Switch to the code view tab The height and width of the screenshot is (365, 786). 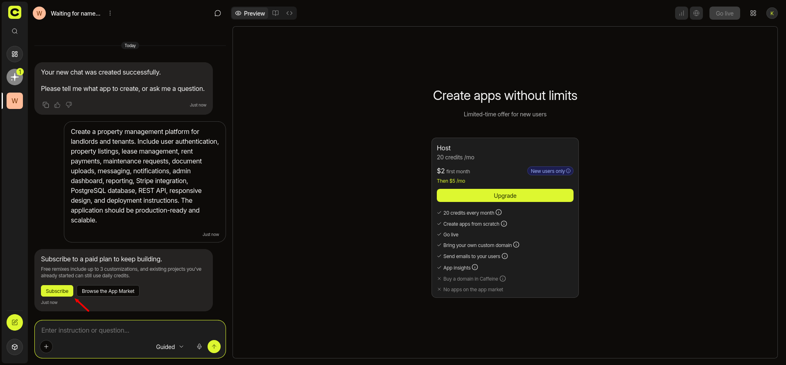pos(289,13)
